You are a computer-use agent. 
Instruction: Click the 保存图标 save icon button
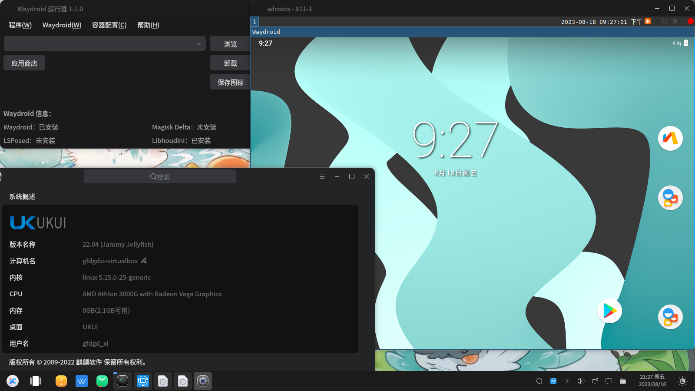tap(230, 82)
